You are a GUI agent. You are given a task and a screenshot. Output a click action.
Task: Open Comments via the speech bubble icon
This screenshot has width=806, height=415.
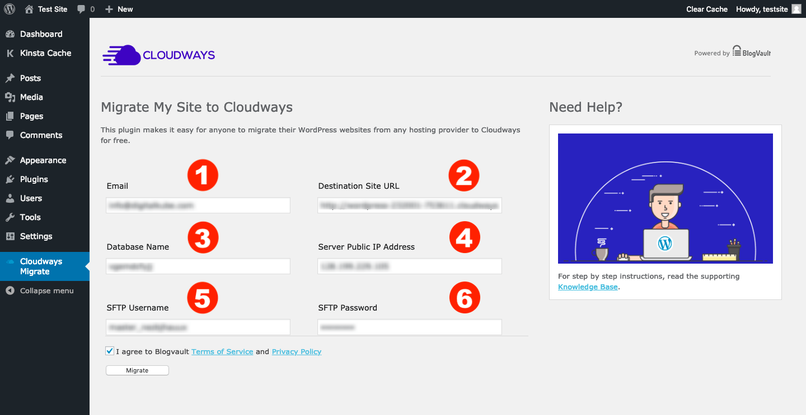point(10,135)
